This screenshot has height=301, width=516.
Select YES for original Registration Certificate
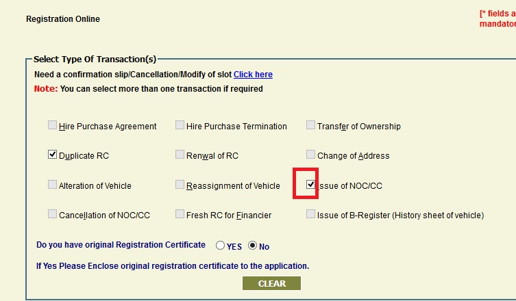click(220, 246)
